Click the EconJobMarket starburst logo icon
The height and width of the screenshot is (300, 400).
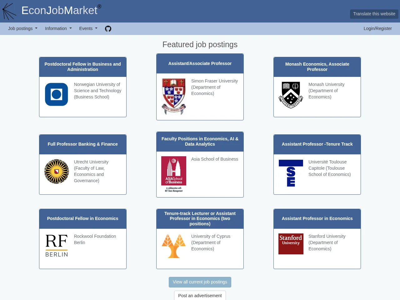pos(9,11)
